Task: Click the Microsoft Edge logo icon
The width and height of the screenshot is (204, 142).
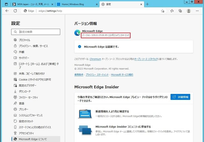Action: (x=77, y=33)
